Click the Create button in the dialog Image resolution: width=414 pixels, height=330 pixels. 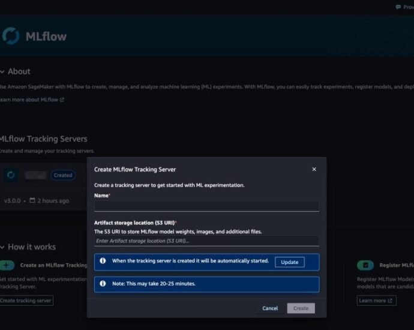pos(301,308)
